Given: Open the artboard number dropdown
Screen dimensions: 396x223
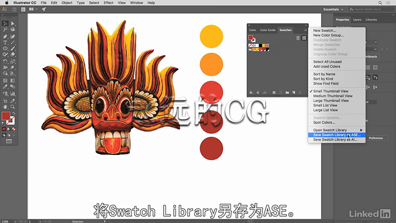Looking at the screenshot, I should 40,221.
